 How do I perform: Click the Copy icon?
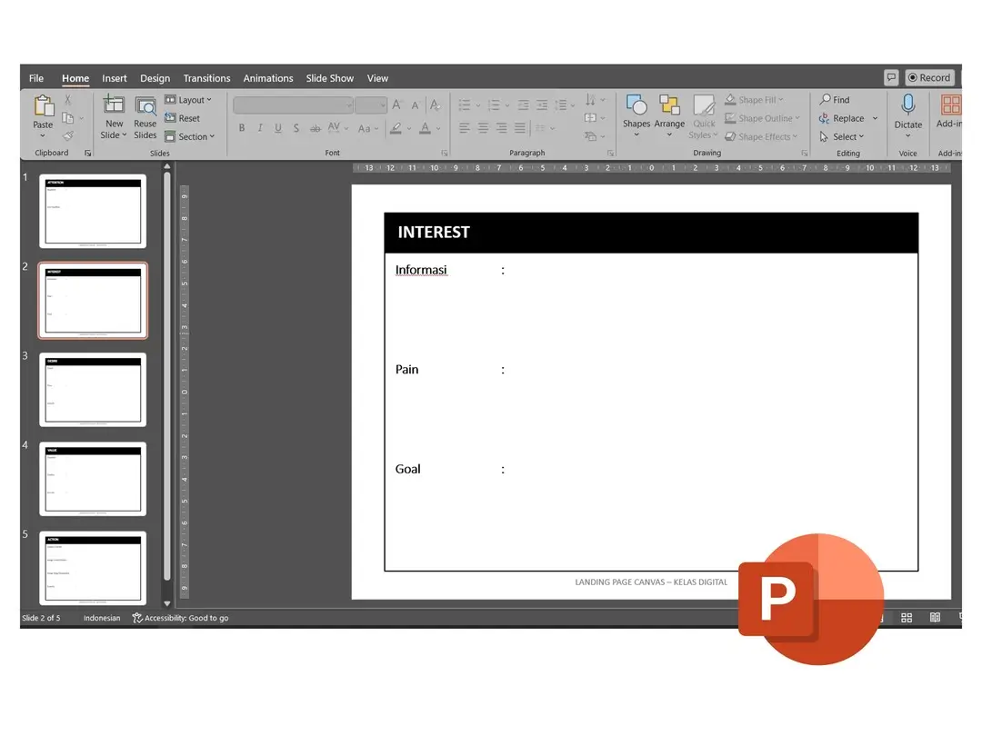click(67, 117)
